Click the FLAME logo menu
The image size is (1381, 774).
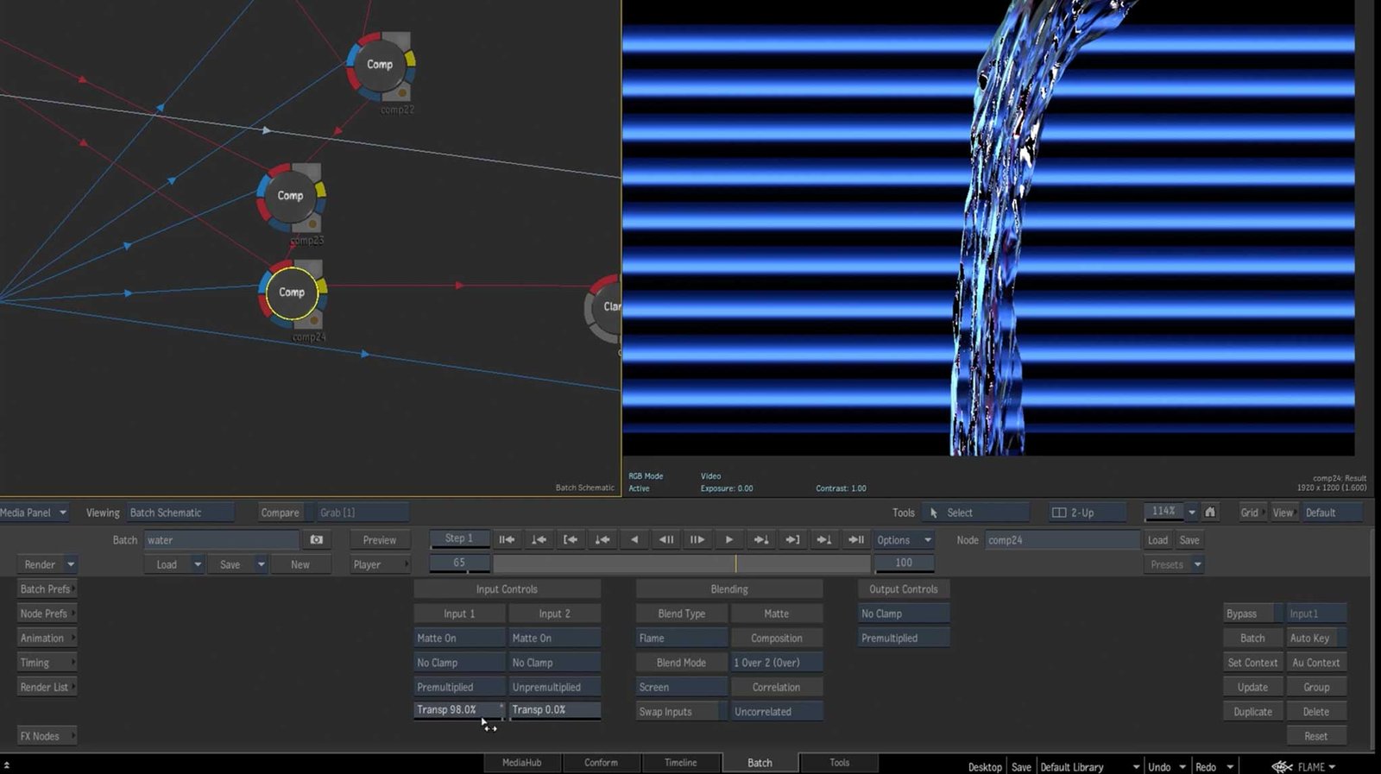pyautogui.click(x=1303, y=766)
